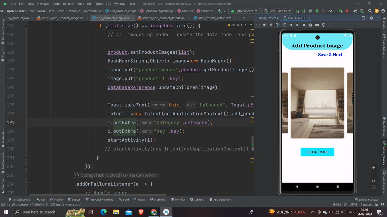The height and width of the screenshot is (217, 387).
Task: Click the emulator power button icon
Action: click(258, 25)
